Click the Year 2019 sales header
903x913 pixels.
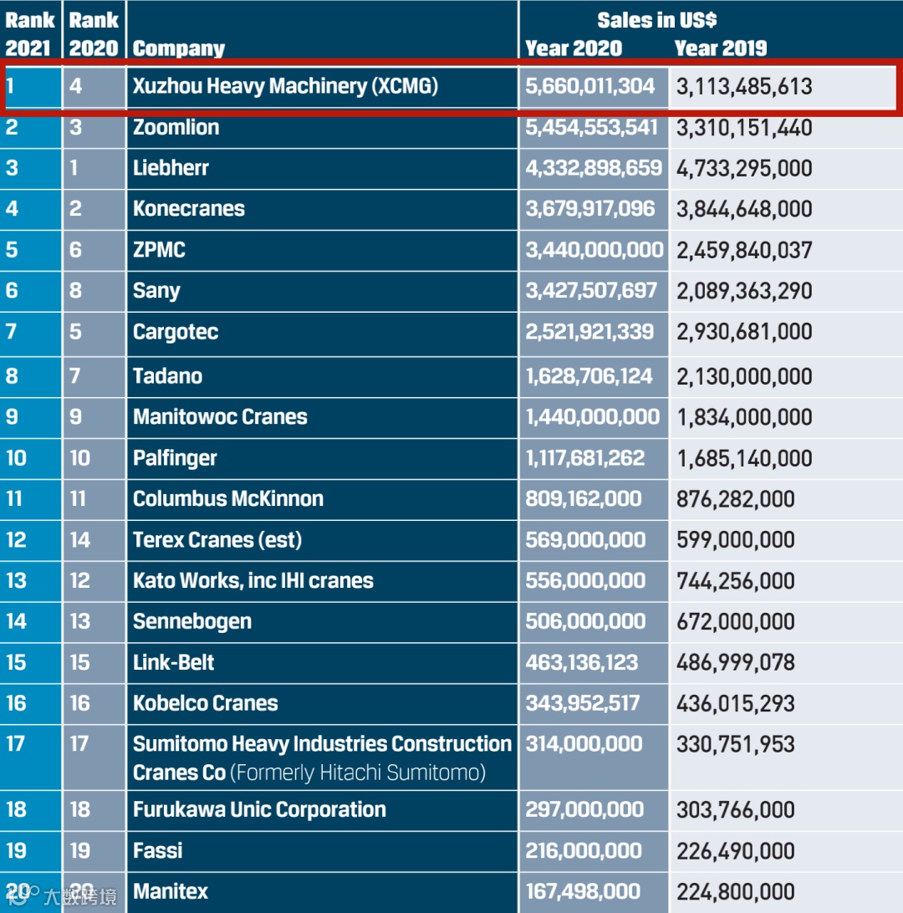pyautogui.click(x=721, y=48)
